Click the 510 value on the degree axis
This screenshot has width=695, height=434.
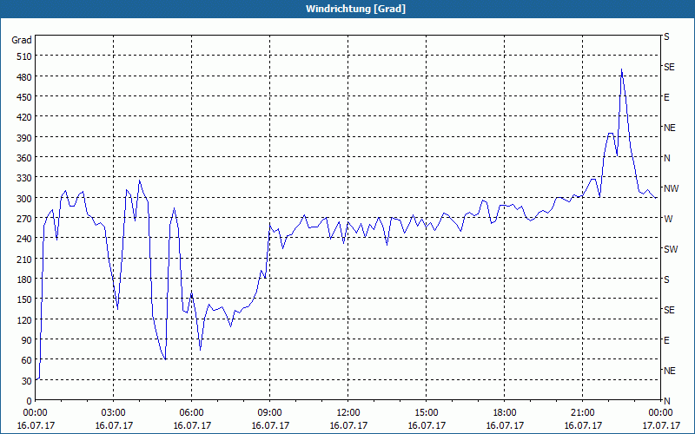(24, 56)
